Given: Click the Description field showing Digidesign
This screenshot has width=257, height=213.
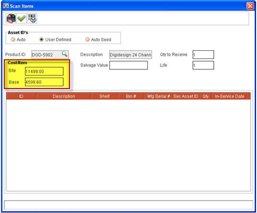Looking at the screenshot, I should [130, 55].
